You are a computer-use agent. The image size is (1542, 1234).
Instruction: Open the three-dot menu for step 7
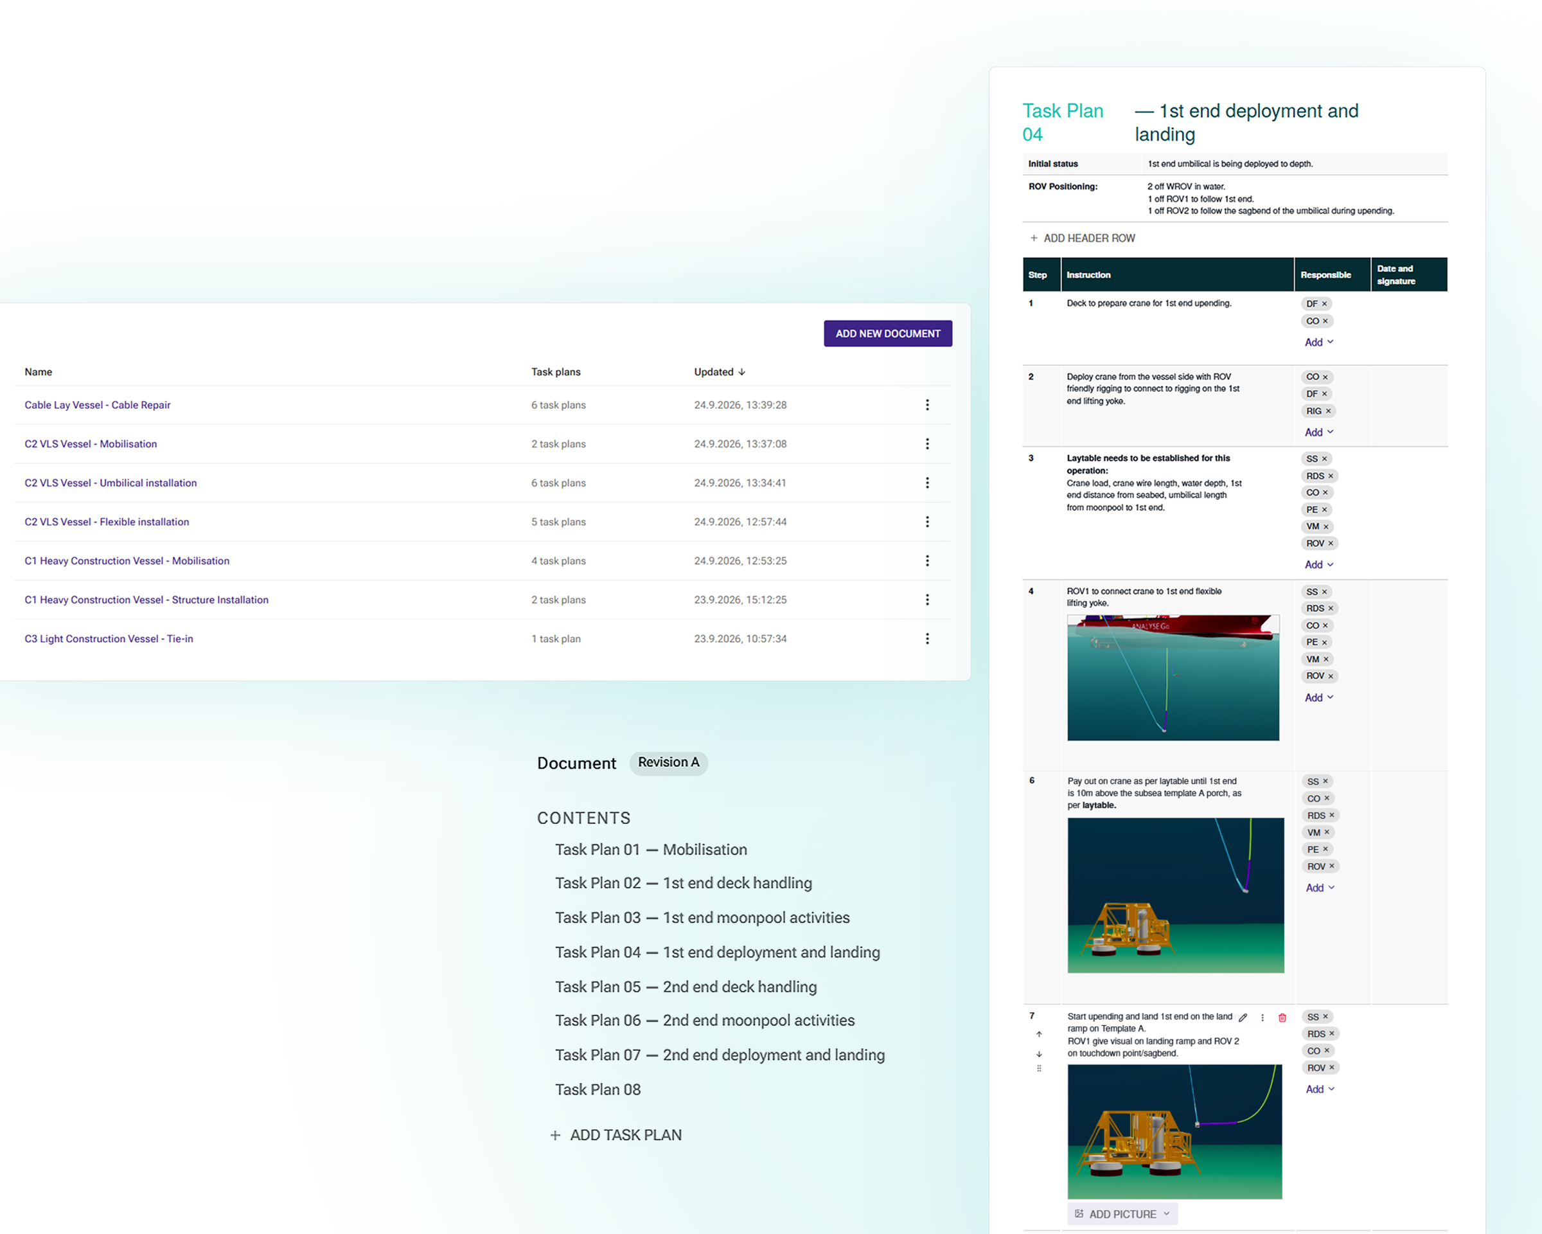(x=1263, y=1017)
